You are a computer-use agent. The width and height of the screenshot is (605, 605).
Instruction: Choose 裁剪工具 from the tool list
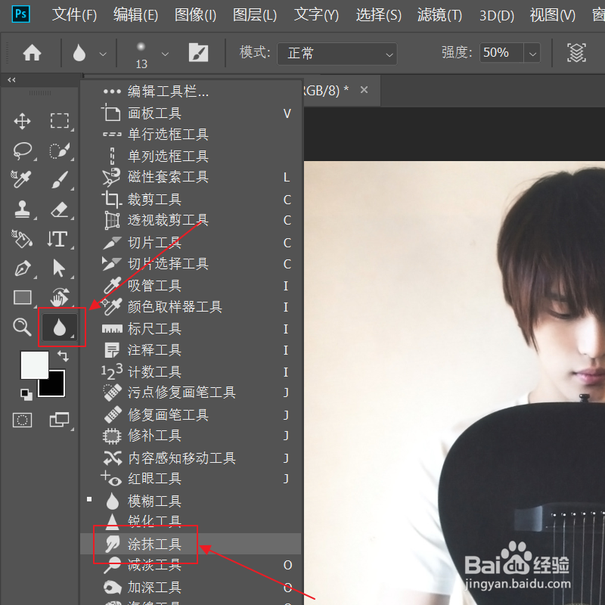tap(191, 200)
